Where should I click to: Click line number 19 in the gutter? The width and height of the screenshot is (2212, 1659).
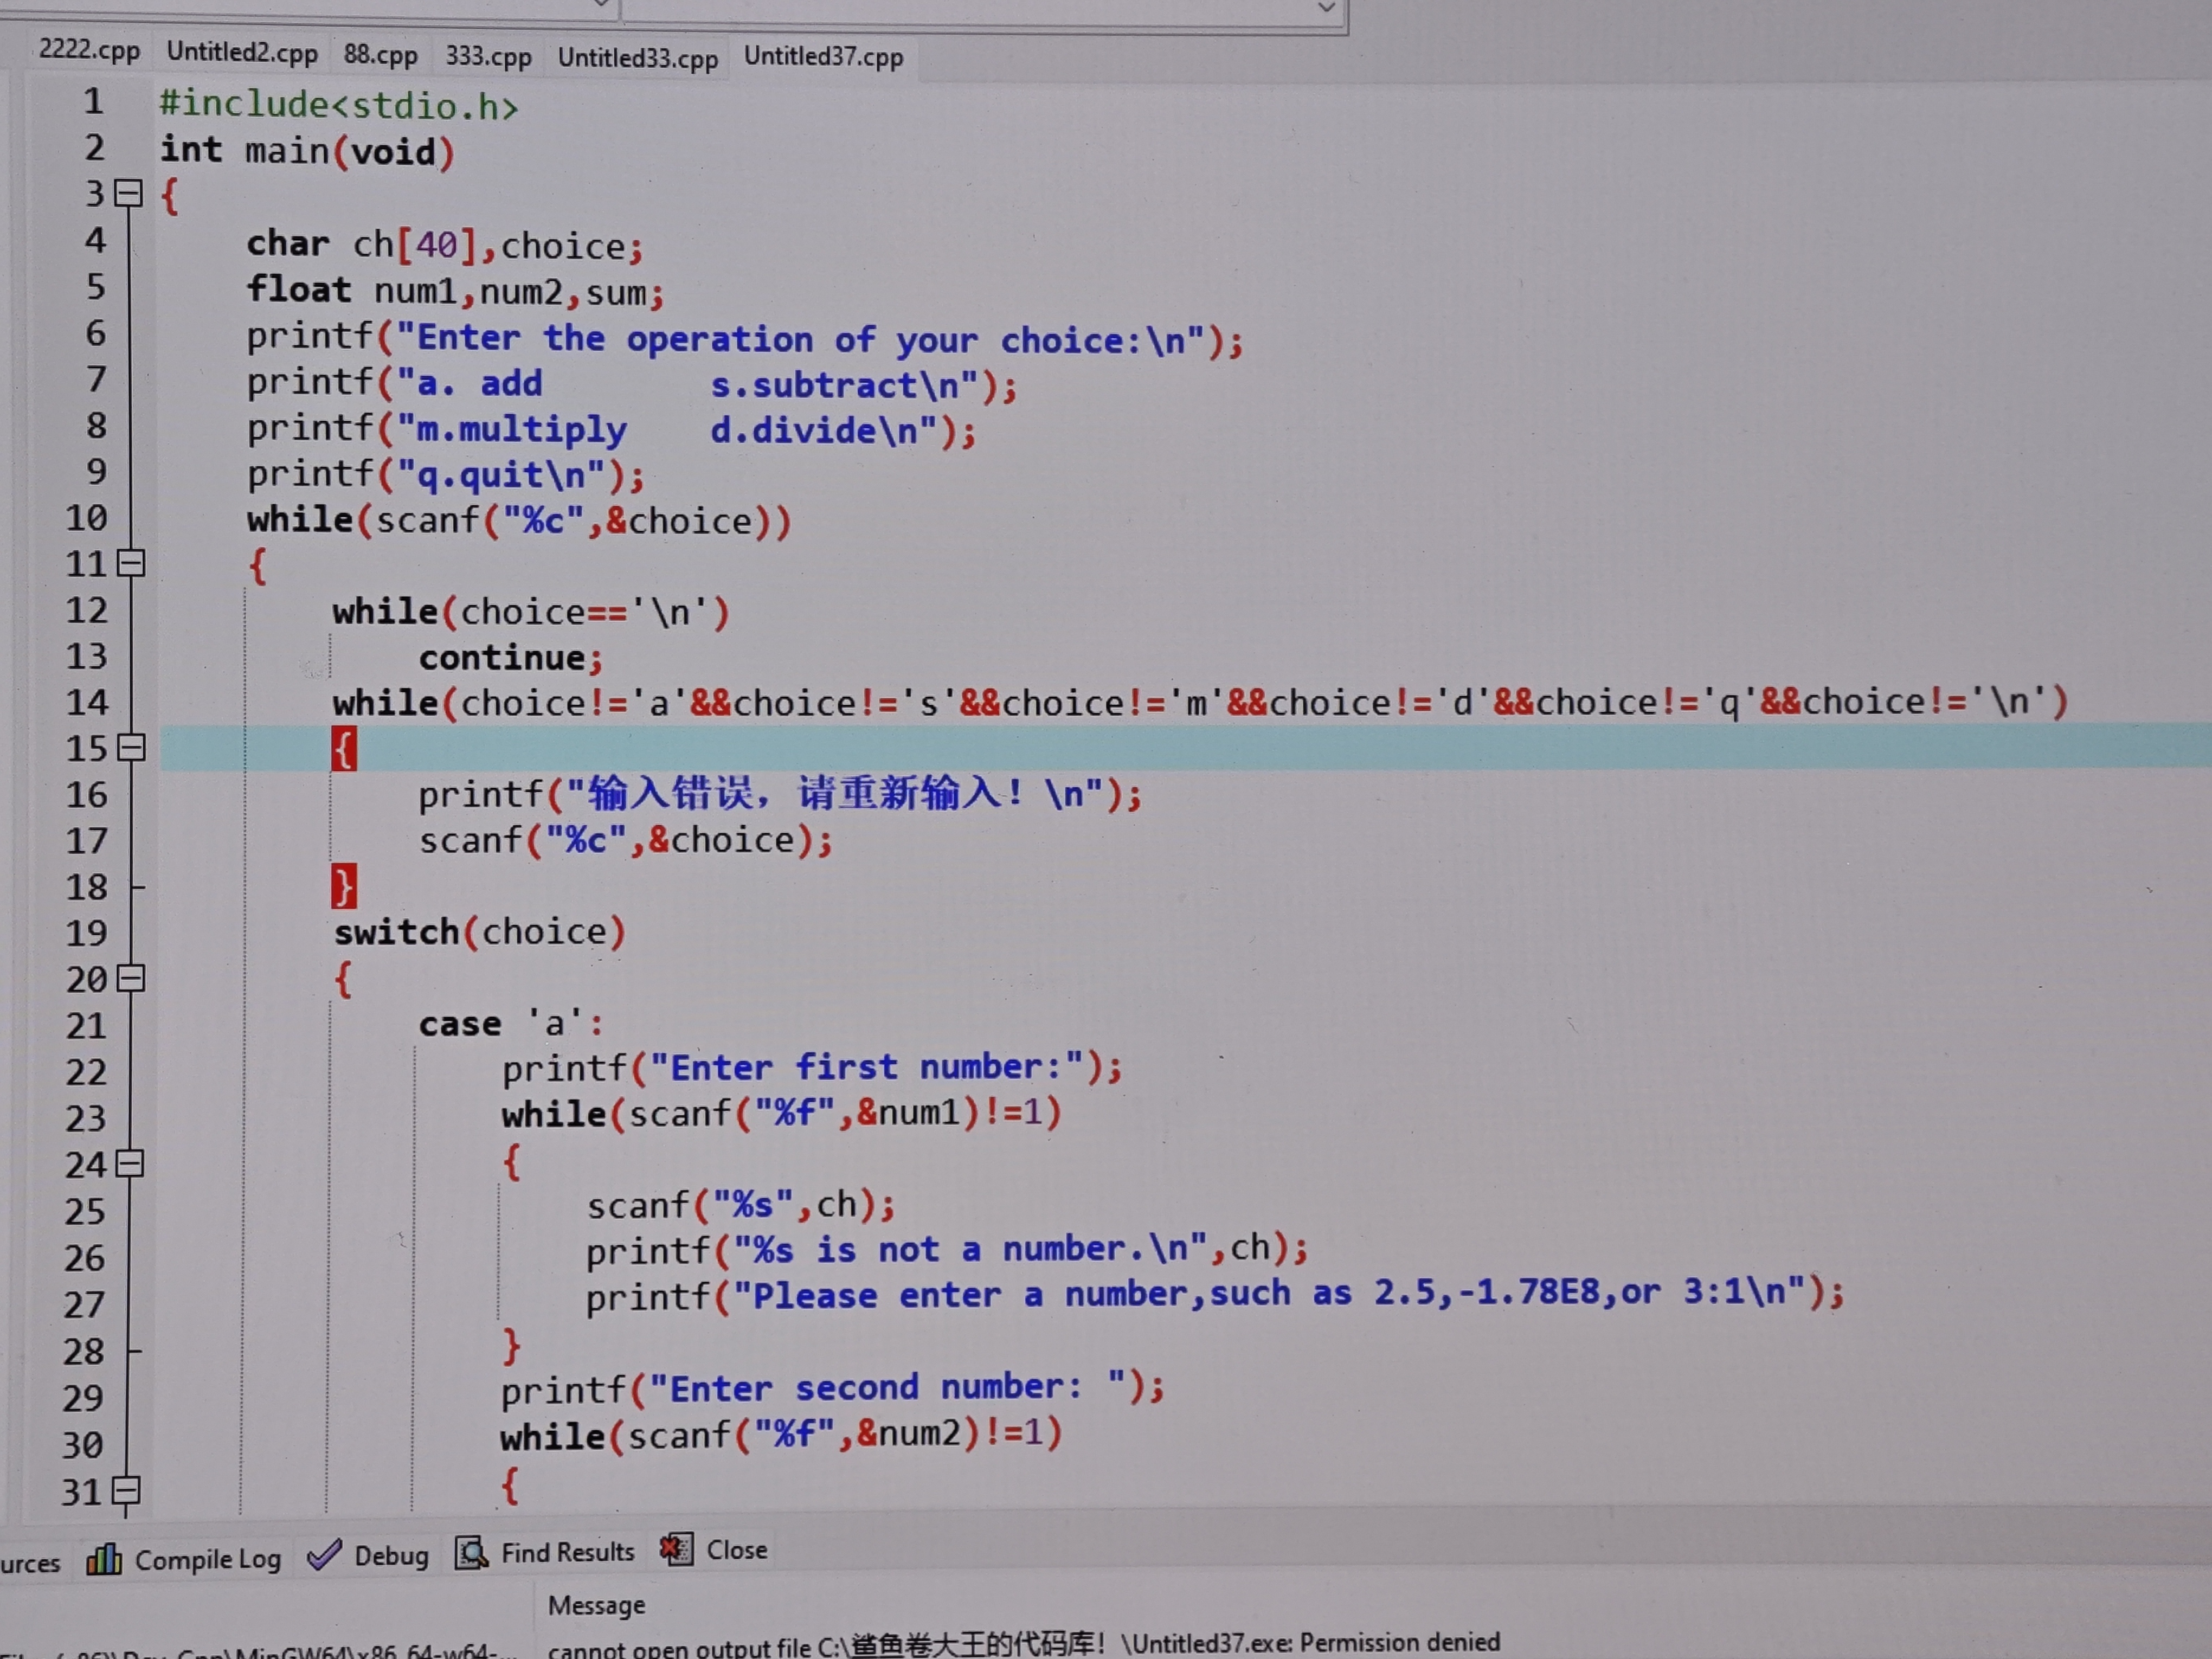[x=87, y=932]
